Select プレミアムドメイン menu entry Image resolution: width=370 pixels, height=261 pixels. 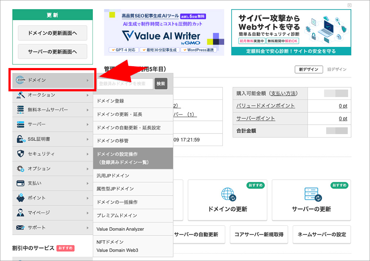pos(133,216)
